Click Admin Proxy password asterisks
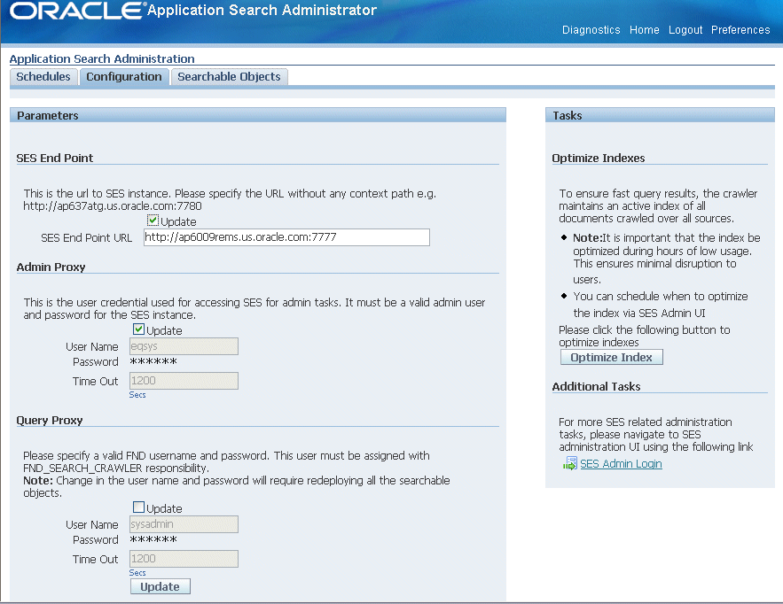Viewport: 783px width, 604px height. click(x=153, y=361)
